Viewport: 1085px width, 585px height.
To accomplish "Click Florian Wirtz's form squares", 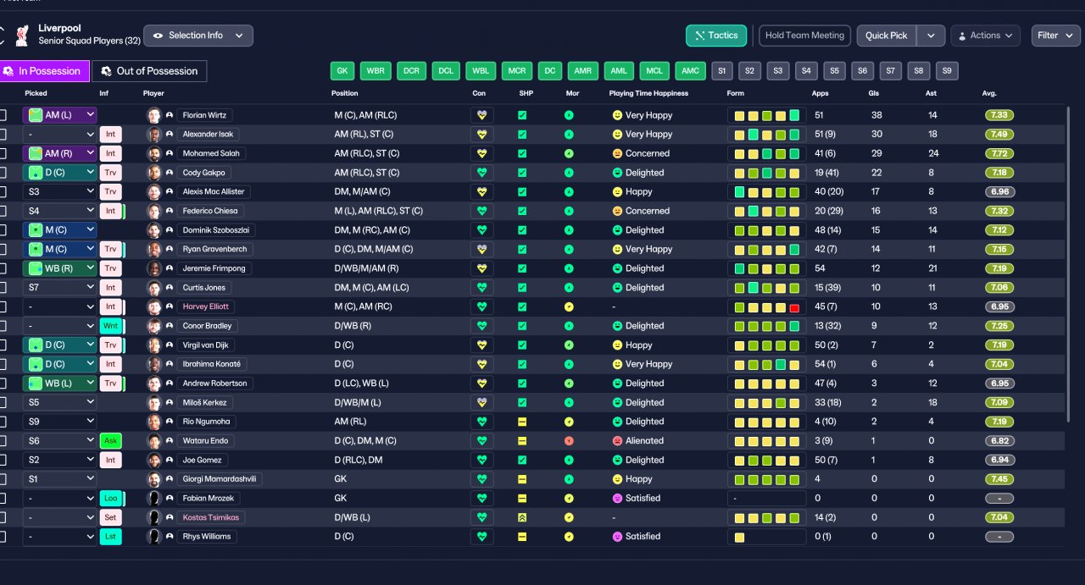I will [x=767, y=115].
